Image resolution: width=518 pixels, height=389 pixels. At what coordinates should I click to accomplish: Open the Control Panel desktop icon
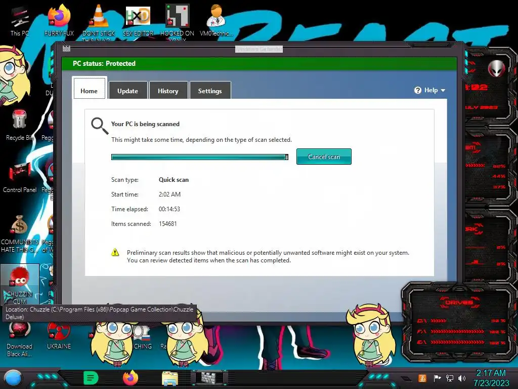[x=20, y=178]
